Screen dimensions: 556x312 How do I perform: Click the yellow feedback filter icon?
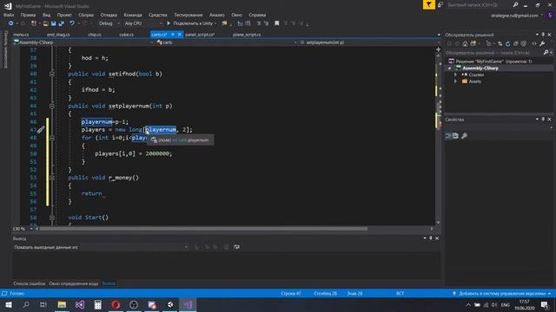[x=428, y=4]
